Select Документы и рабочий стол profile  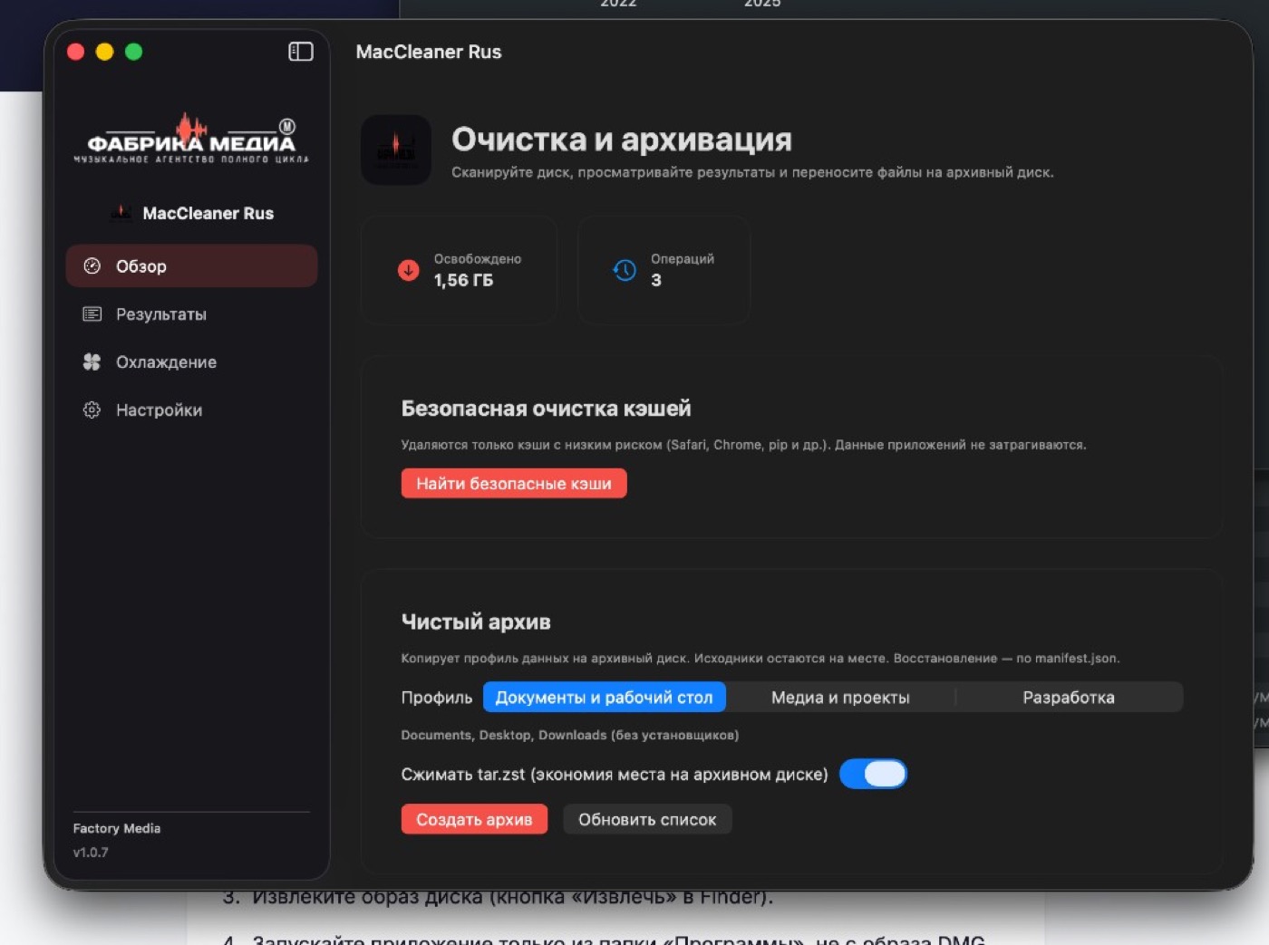(604, 697)
